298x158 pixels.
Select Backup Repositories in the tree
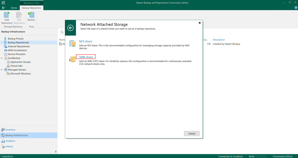click(18, 42)
